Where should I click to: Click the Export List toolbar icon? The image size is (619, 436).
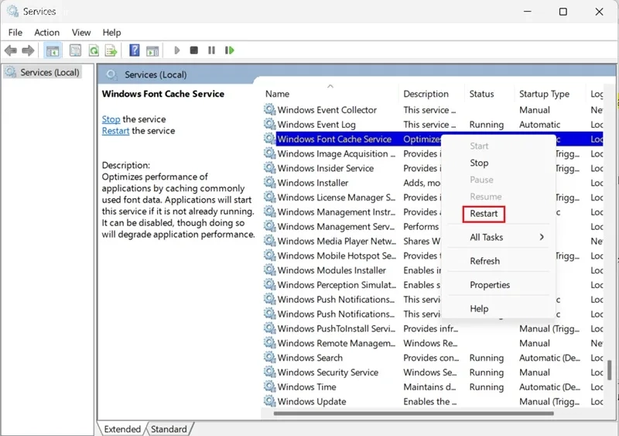tap(111, 50)
